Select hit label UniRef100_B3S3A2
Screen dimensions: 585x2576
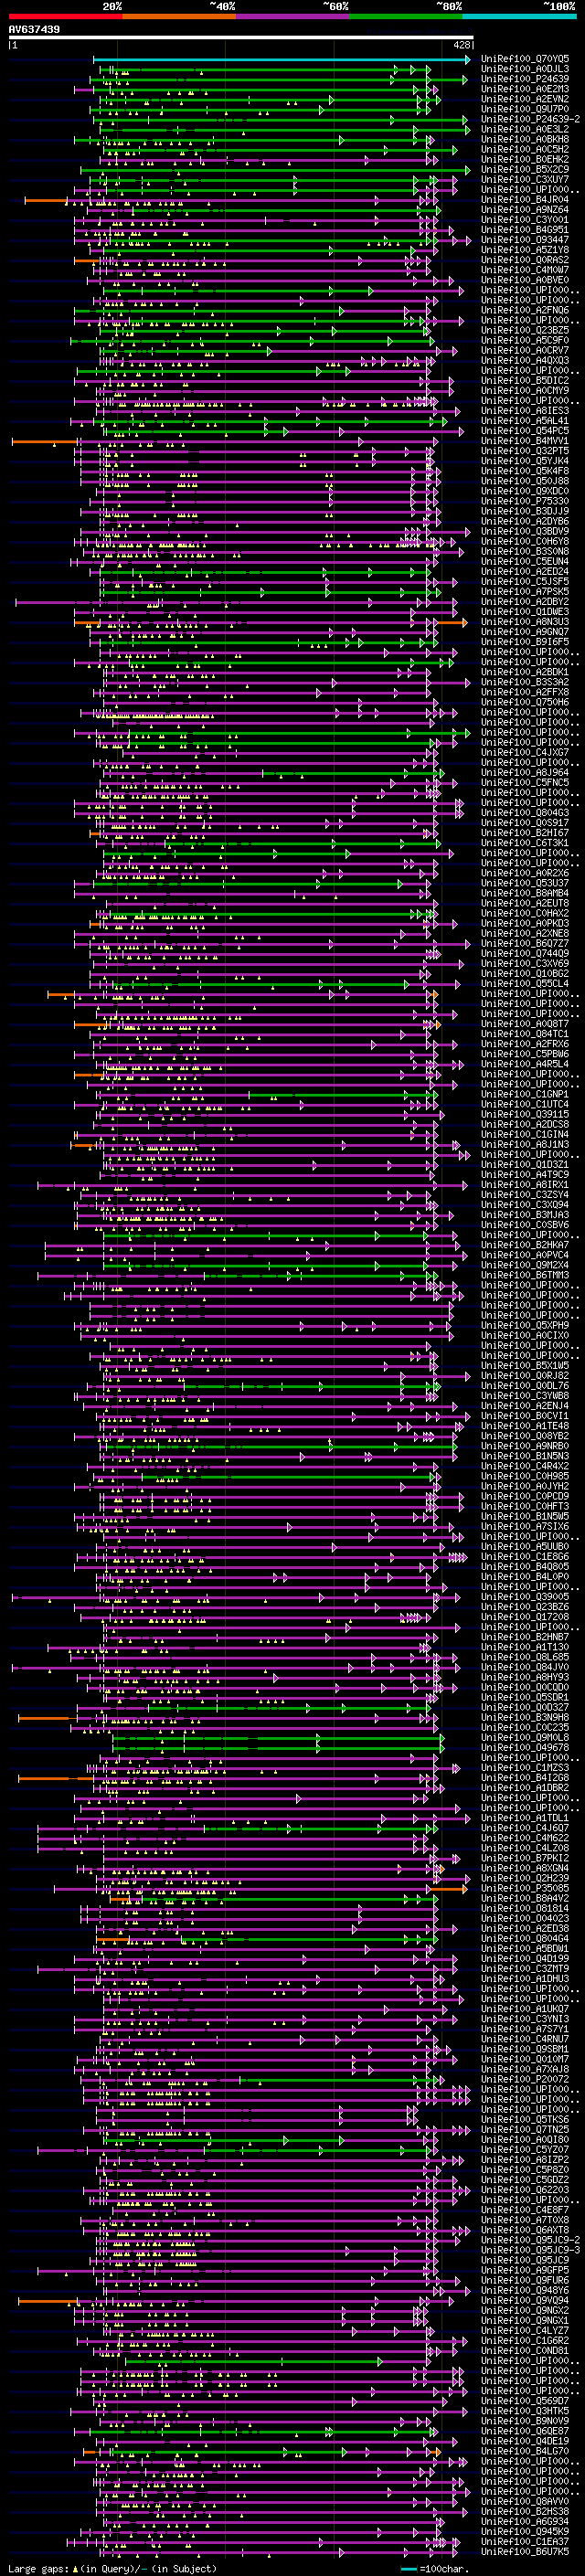point(525,682)
